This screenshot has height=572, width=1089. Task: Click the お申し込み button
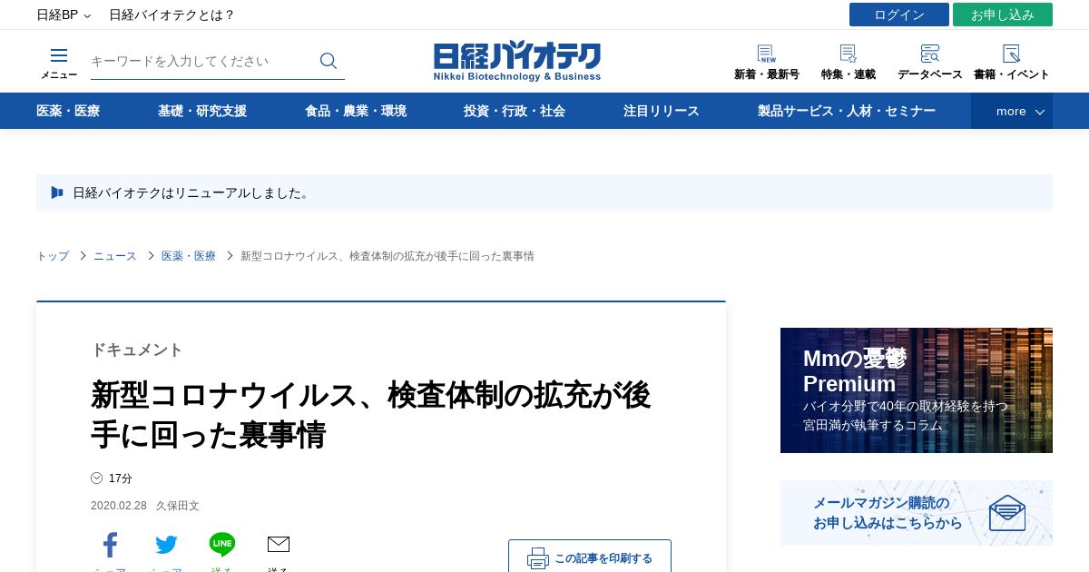(1003, 15)
